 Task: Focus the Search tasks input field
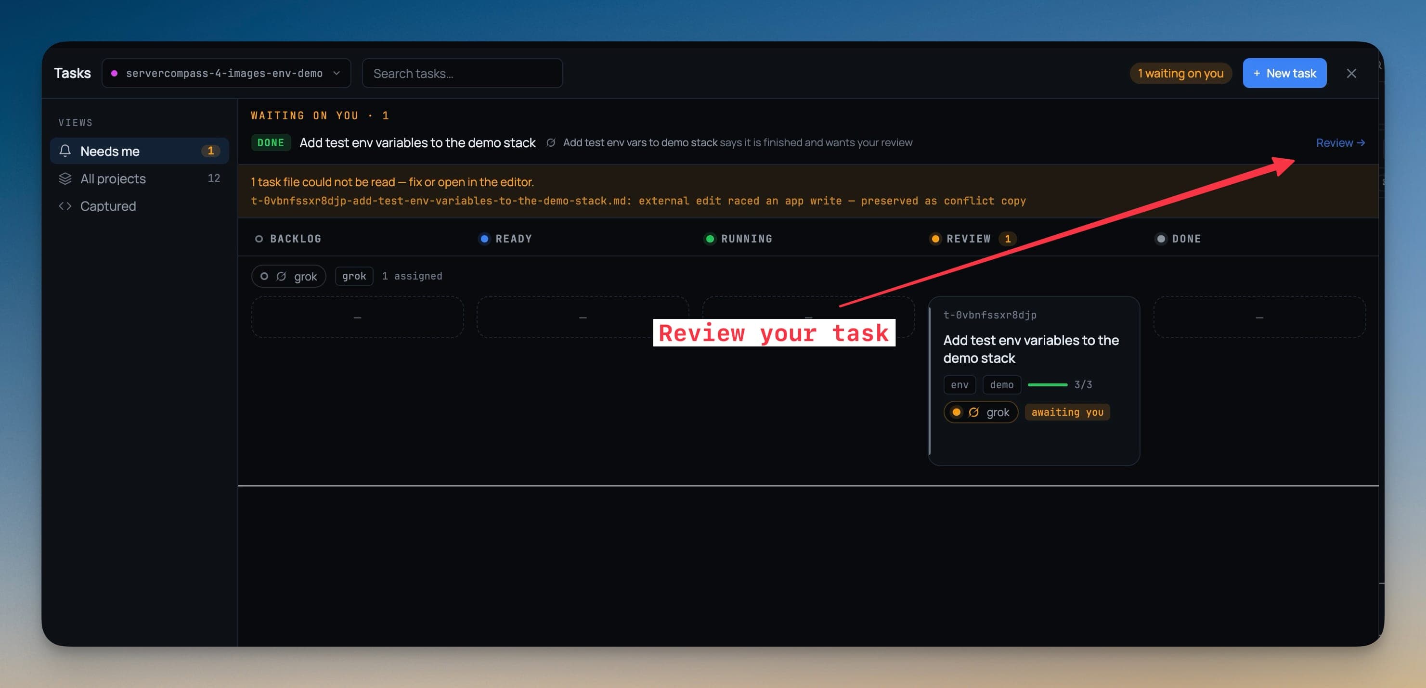pyautogui.click(x=462, y=73)
